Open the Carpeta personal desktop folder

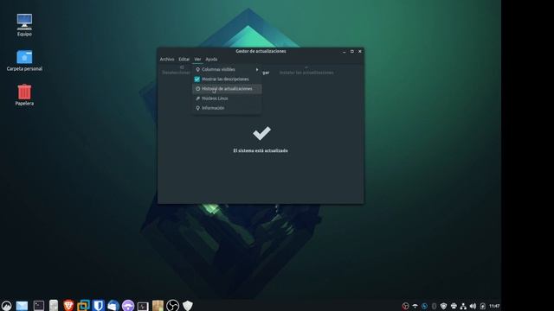click(24, 60)
